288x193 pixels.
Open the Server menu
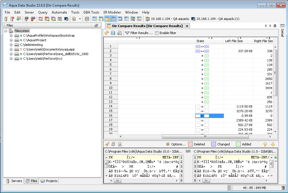(29, 12)
